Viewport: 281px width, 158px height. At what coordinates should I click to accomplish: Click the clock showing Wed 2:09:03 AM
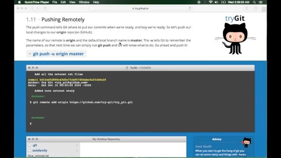click(x=238, y=2)
